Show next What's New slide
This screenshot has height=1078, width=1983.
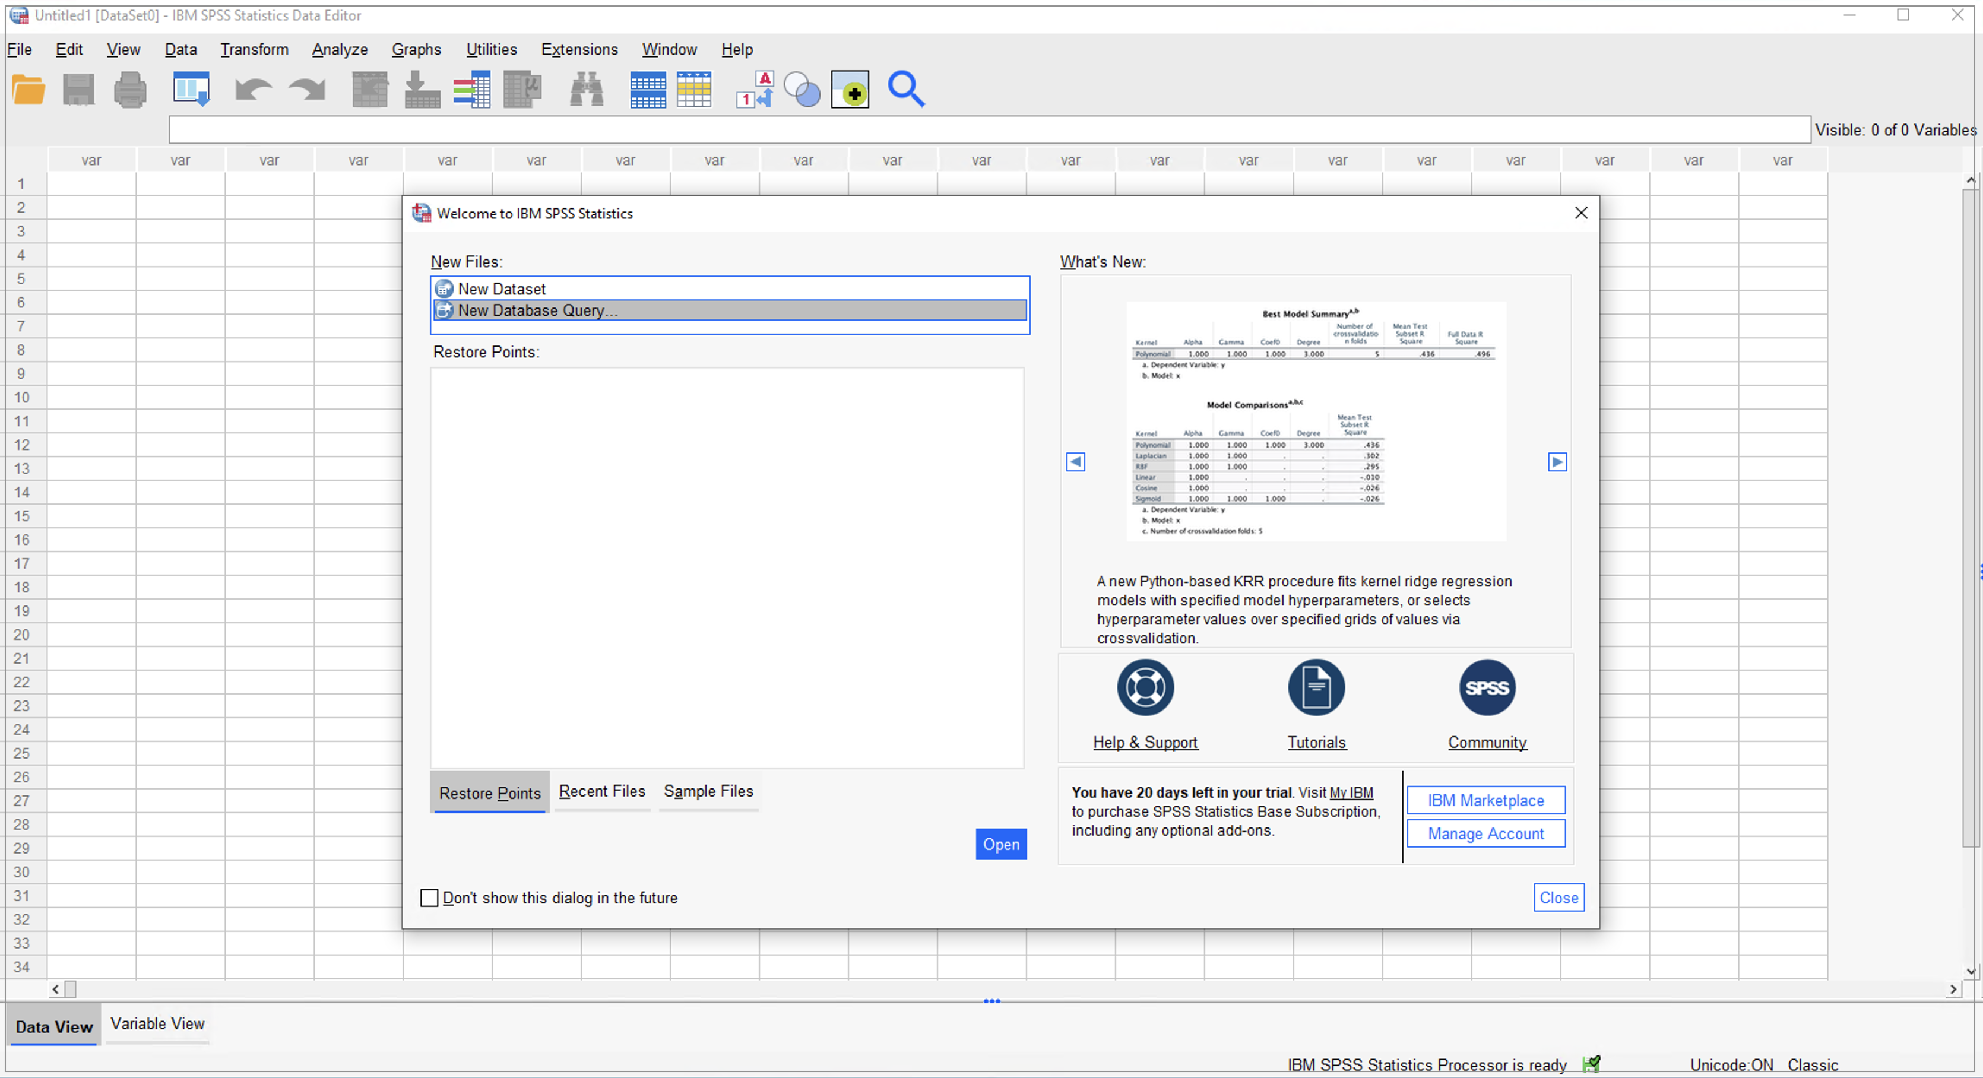tap(1557, 462)
